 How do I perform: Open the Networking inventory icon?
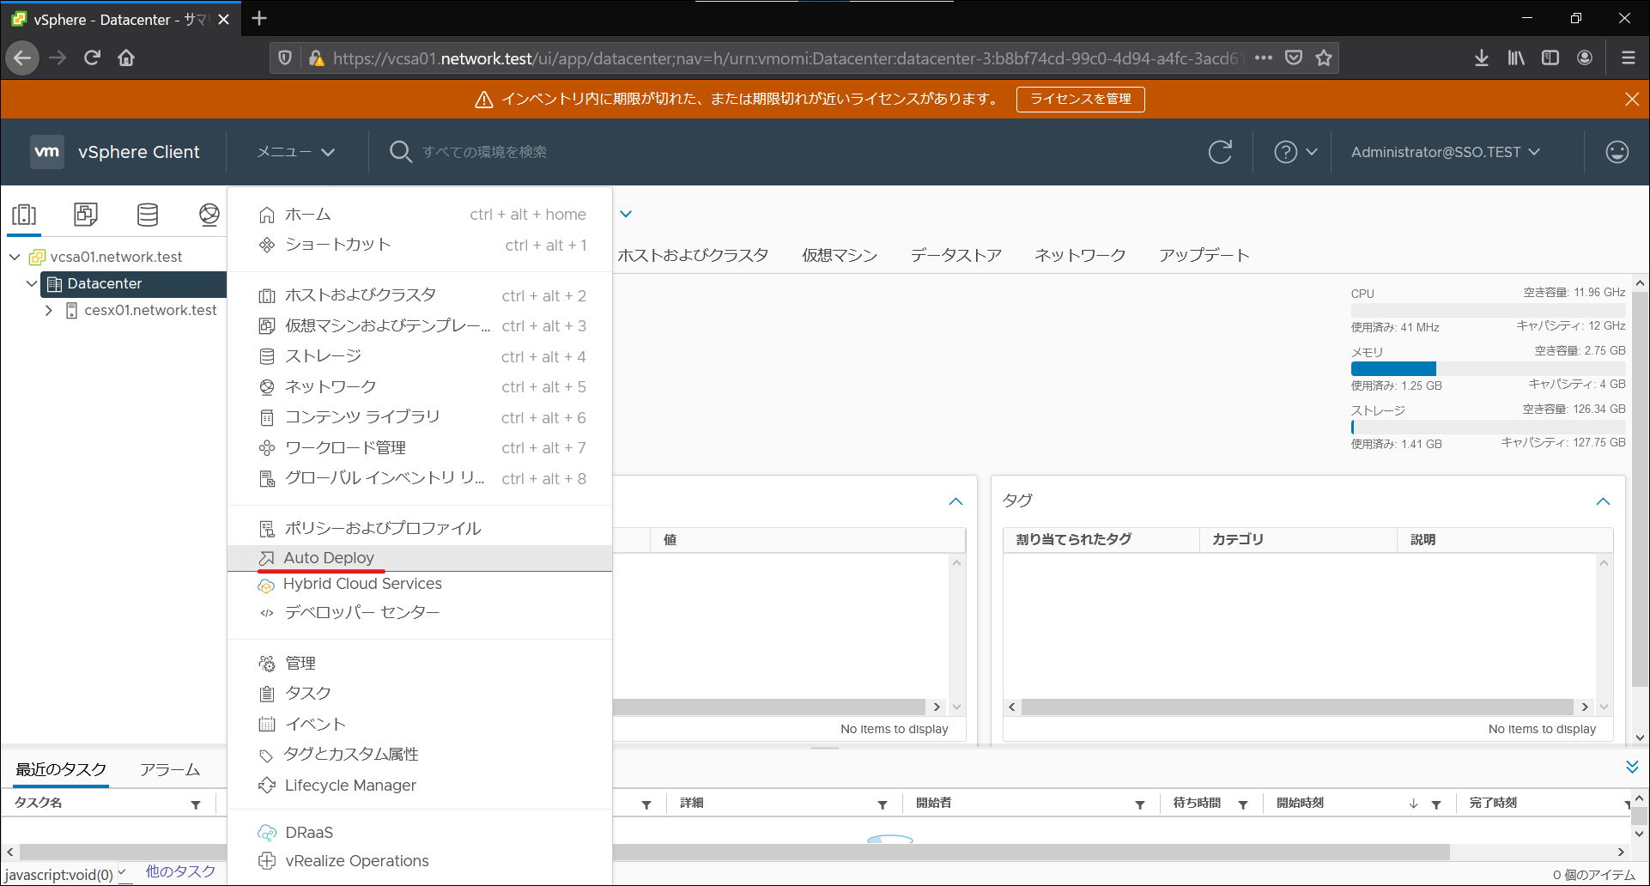(209, 215)
